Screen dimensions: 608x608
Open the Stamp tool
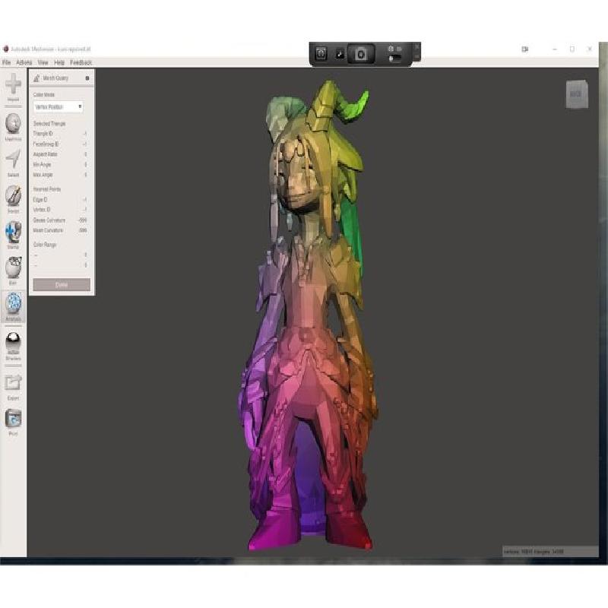click(x=13, y=235)
